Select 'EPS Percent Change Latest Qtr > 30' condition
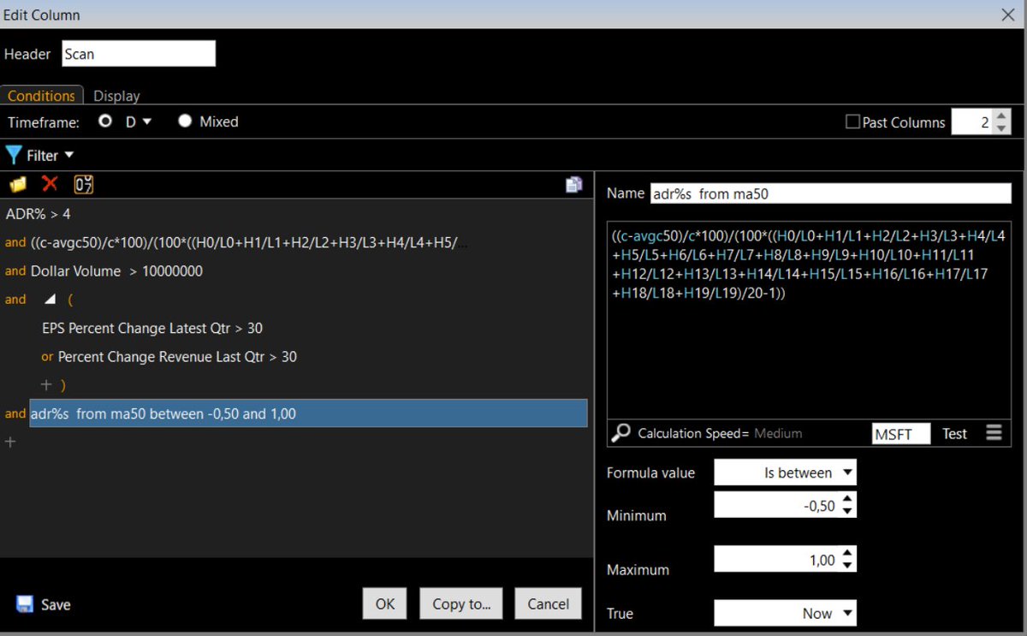Viewport: 1027px width, 636px height. pyautogui.click(x=152, y=328)
